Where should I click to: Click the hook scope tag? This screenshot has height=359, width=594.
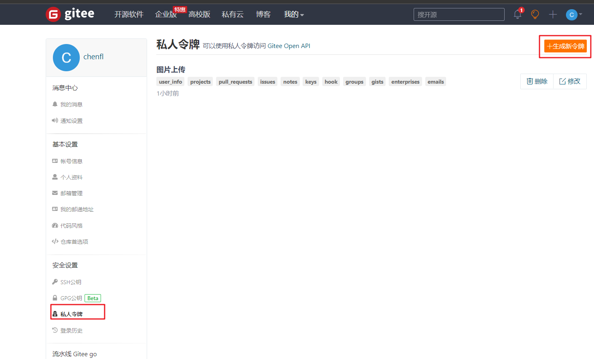(331, 82)
